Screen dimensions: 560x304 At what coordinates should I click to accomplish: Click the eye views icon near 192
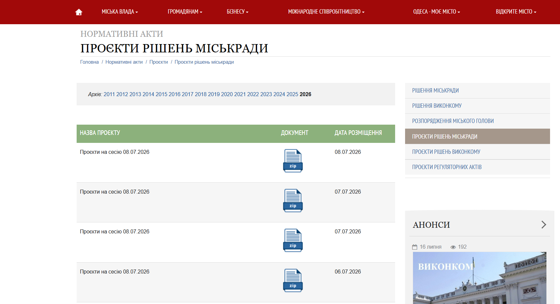[453, 247]
